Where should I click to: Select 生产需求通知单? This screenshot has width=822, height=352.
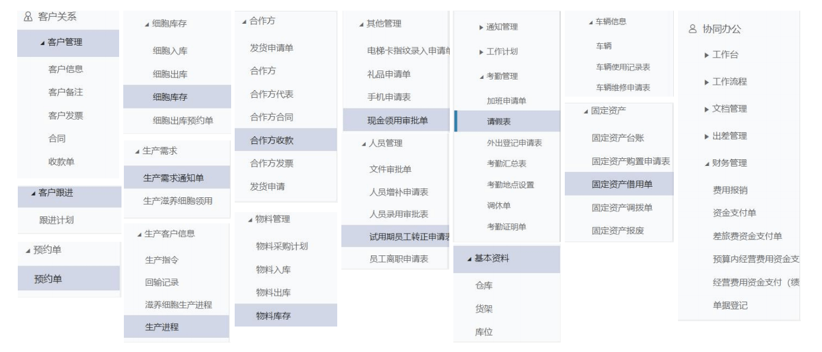[178, 178]
